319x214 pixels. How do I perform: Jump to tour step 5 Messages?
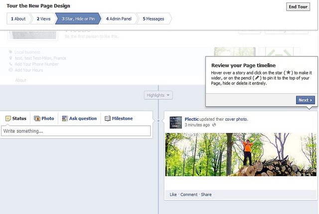click(154, 19)
